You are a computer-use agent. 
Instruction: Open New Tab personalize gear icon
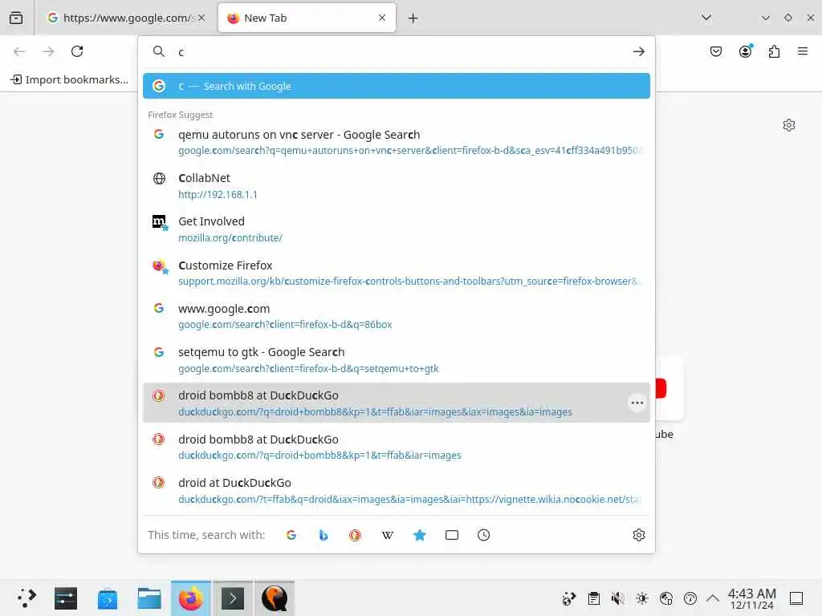tap(788, 125)
